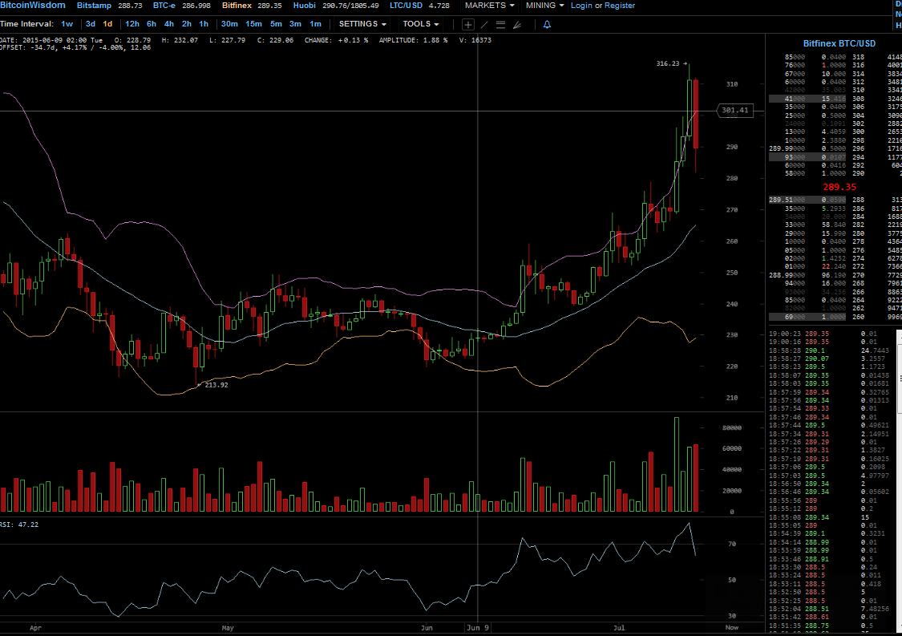
Task: Click the 213.92 low price marker
Action: (x=212, y=384)
